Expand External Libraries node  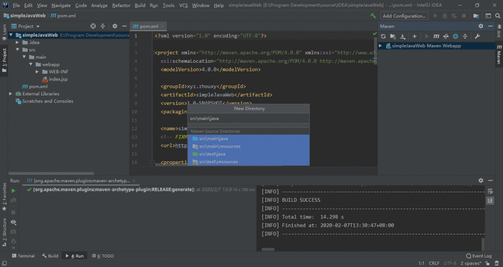click(11, 94)
